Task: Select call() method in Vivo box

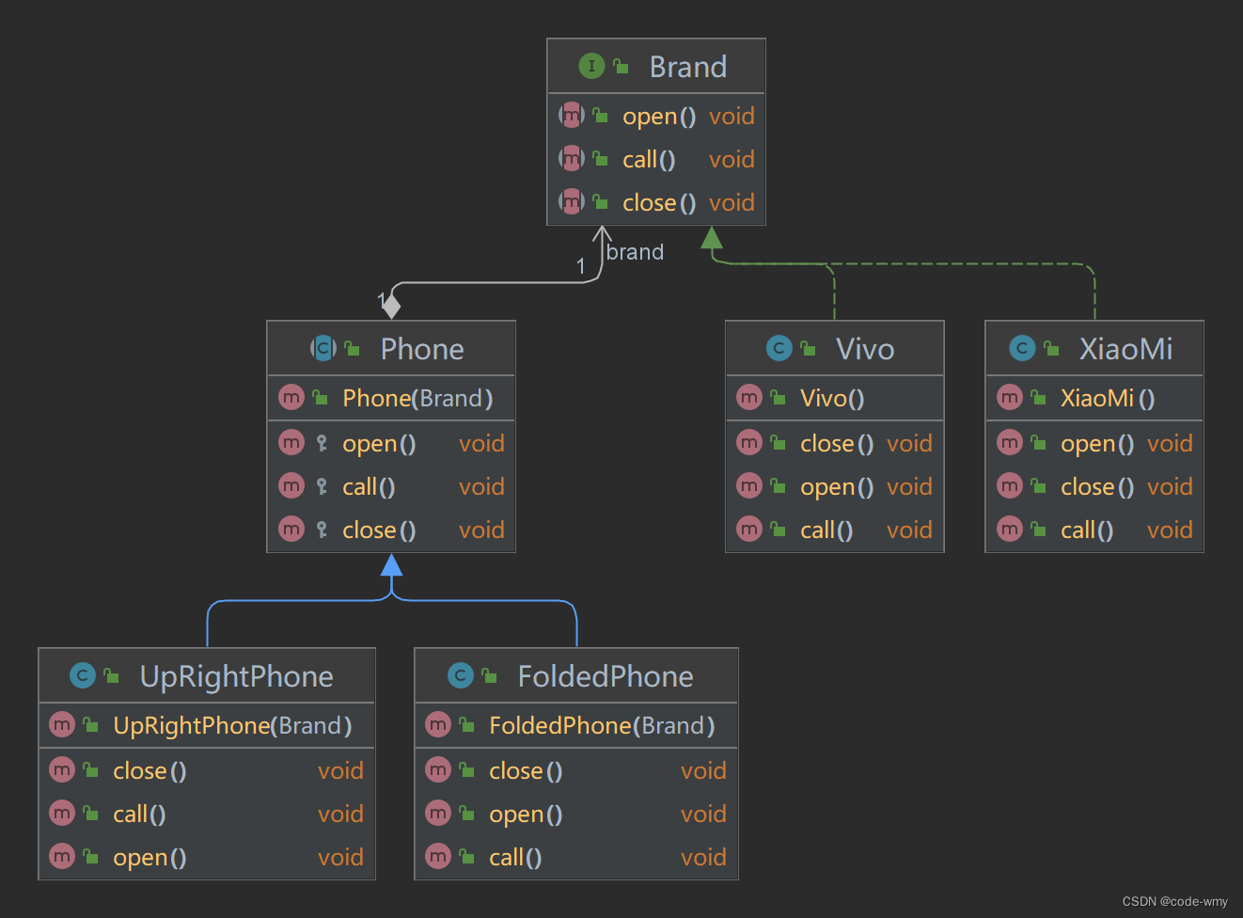Action: pyautogui.click(x=835, y=530)
